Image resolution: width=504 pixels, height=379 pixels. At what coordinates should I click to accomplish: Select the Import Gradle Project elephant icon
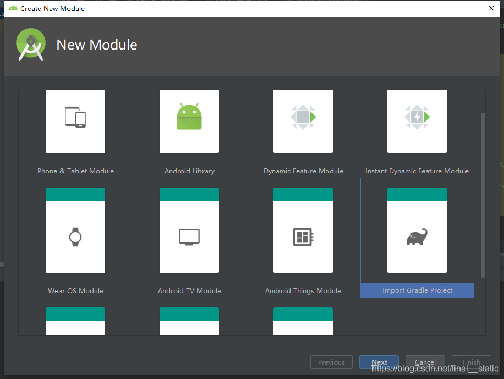click(x=417, y=237)
